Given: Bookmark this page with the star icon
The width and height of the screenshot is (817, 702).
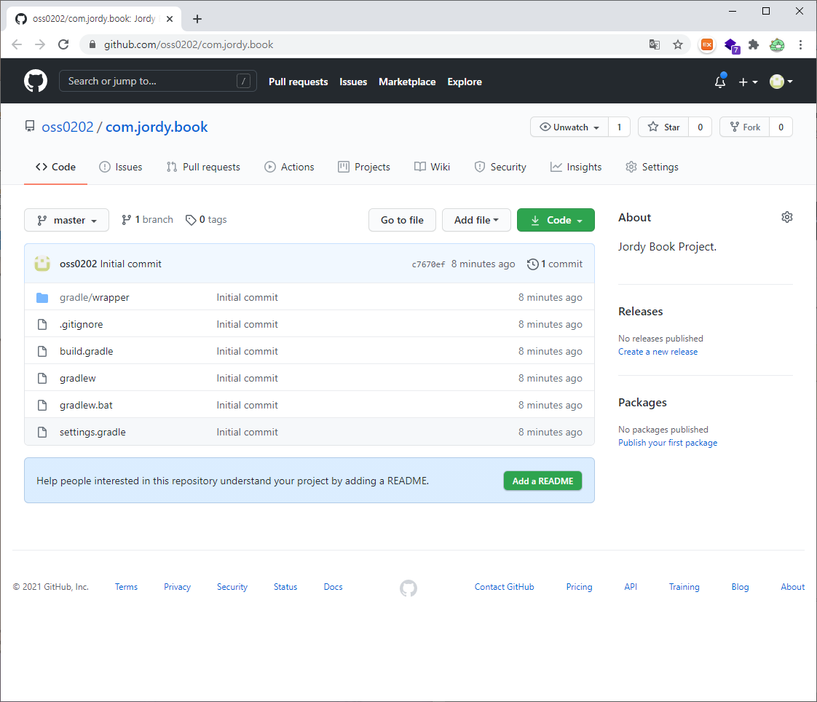Looking at the screenshot, I should click(677, 45).
